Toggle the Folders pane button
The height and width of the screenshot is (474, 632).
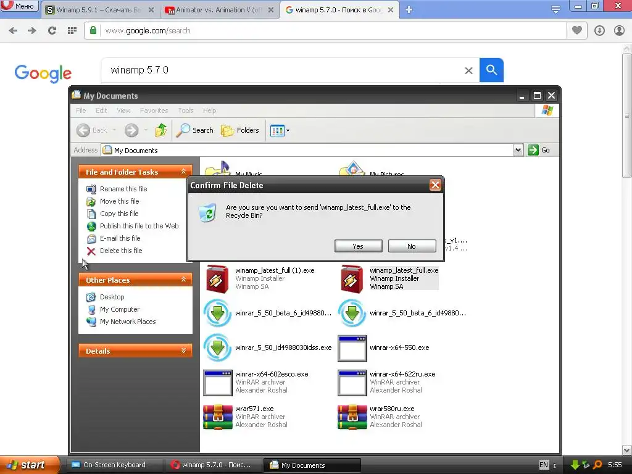[240, 130]
